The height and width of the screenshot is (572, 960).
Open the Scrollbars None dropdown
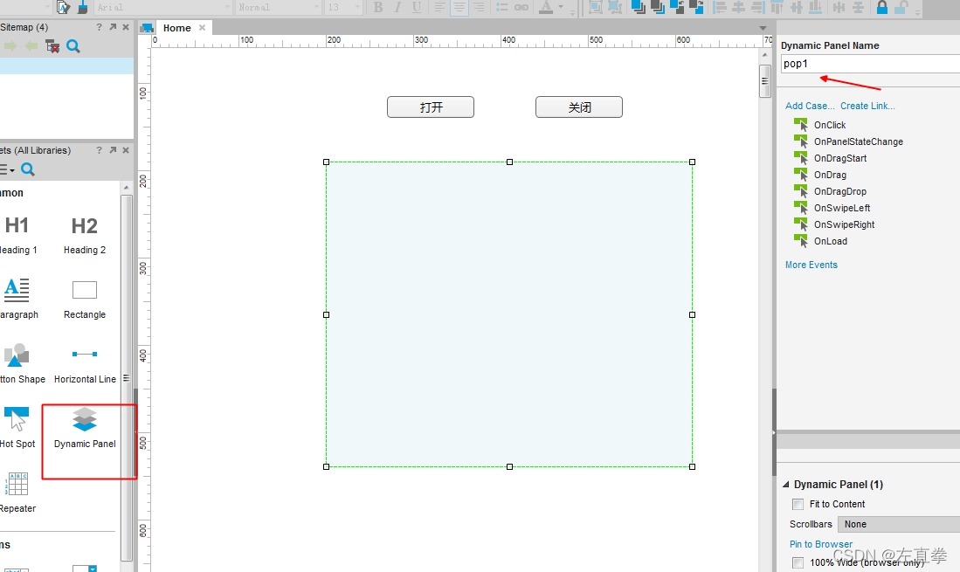click(x=899, y=524)
